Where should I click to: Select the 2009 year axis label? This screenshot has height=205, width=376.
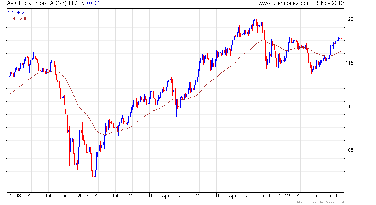83,196
